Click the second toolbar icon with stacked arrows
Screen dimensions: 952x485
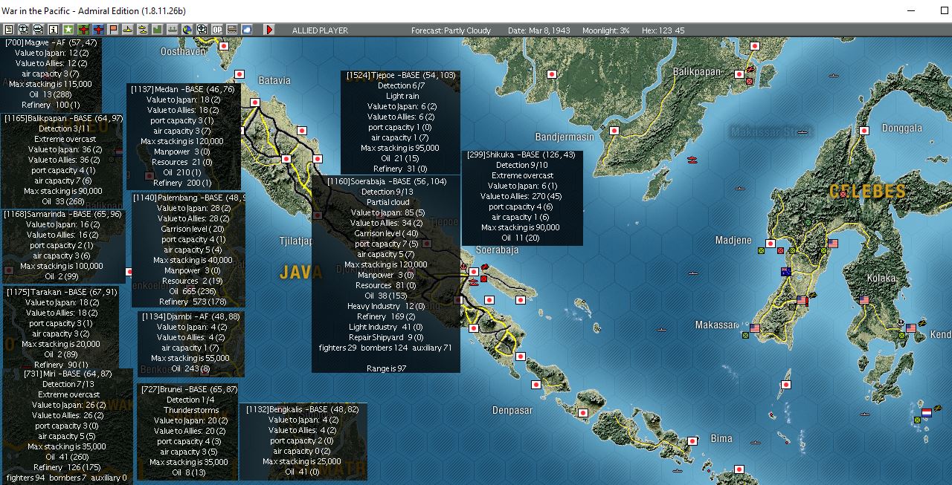pyautogui.click(x=23, y=30)
